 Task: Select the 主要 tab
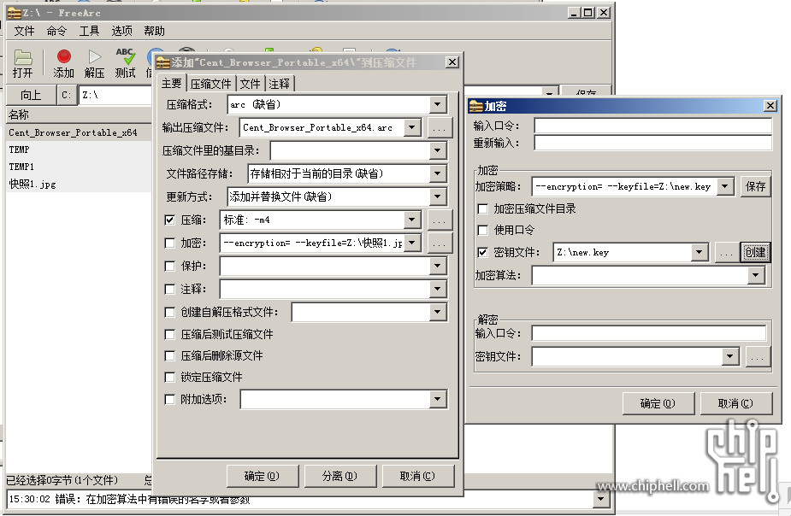[172, 83]
